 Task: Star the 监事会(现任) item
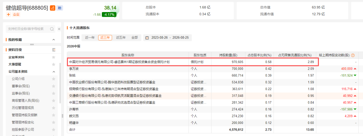[54, 93]
